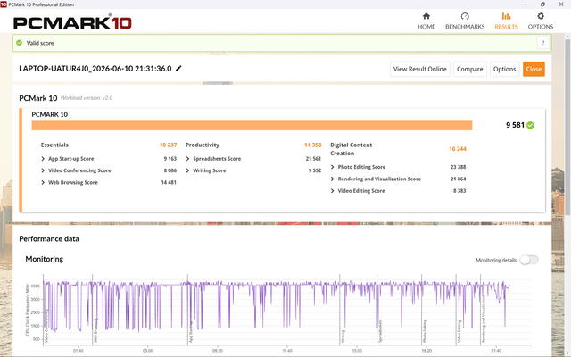Image resolution: width=571 pixels, height=357 pixels.
Task: Select the Results bar-chart icon
Action: pos(506,16)
